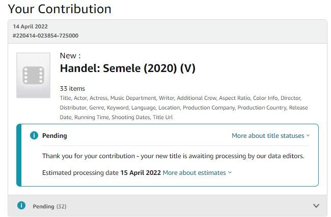331x217 pixels.
Task: Click the 'Thank you for your contribution' message
Action: pyautogui.click(x=173, y=156)
